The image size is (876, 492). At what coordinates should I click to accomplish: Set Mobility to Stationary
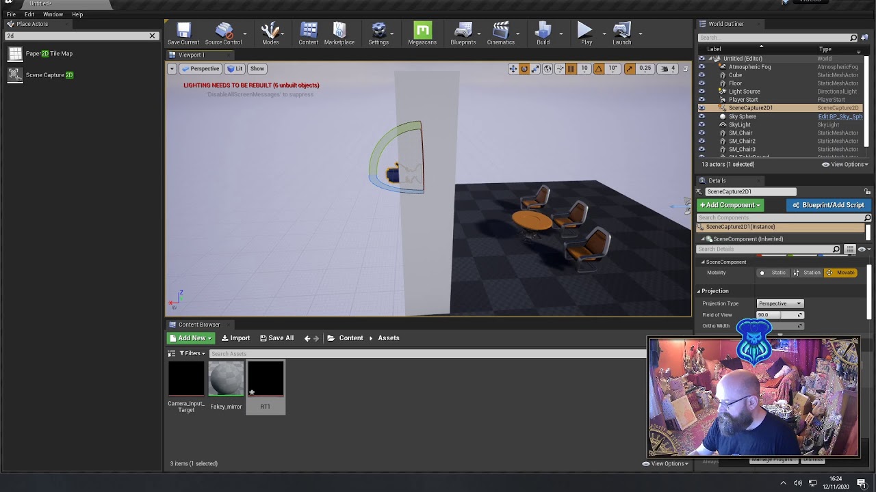tap(807, 273)
